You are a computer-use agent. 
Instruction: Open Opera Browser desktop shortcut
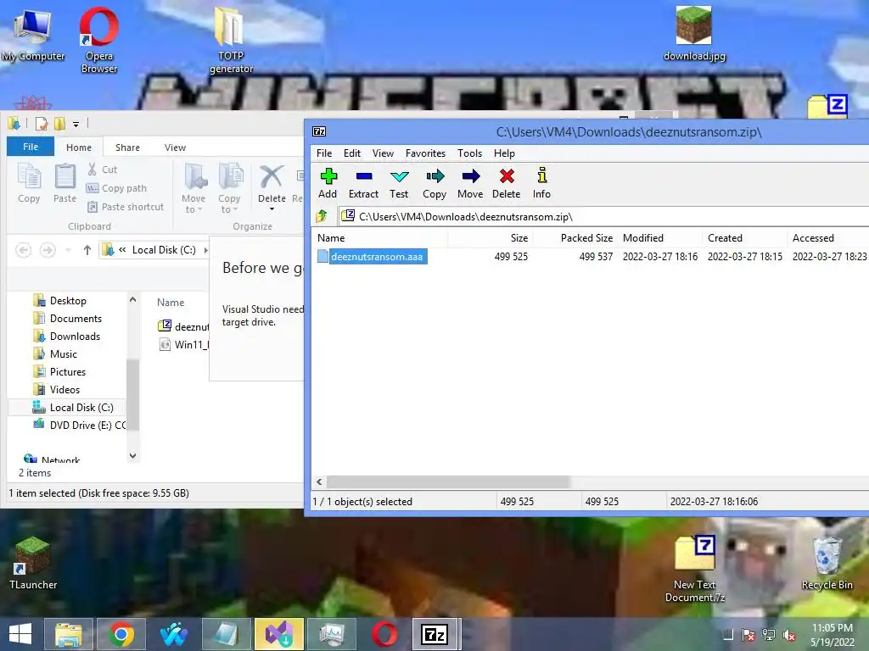99,41
